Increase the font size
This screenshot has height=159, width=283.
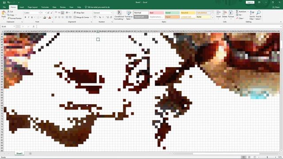pyautogui.click(x=48, y=13)
